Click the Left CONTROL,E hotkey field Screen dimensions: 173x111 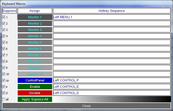coord(112,87)
